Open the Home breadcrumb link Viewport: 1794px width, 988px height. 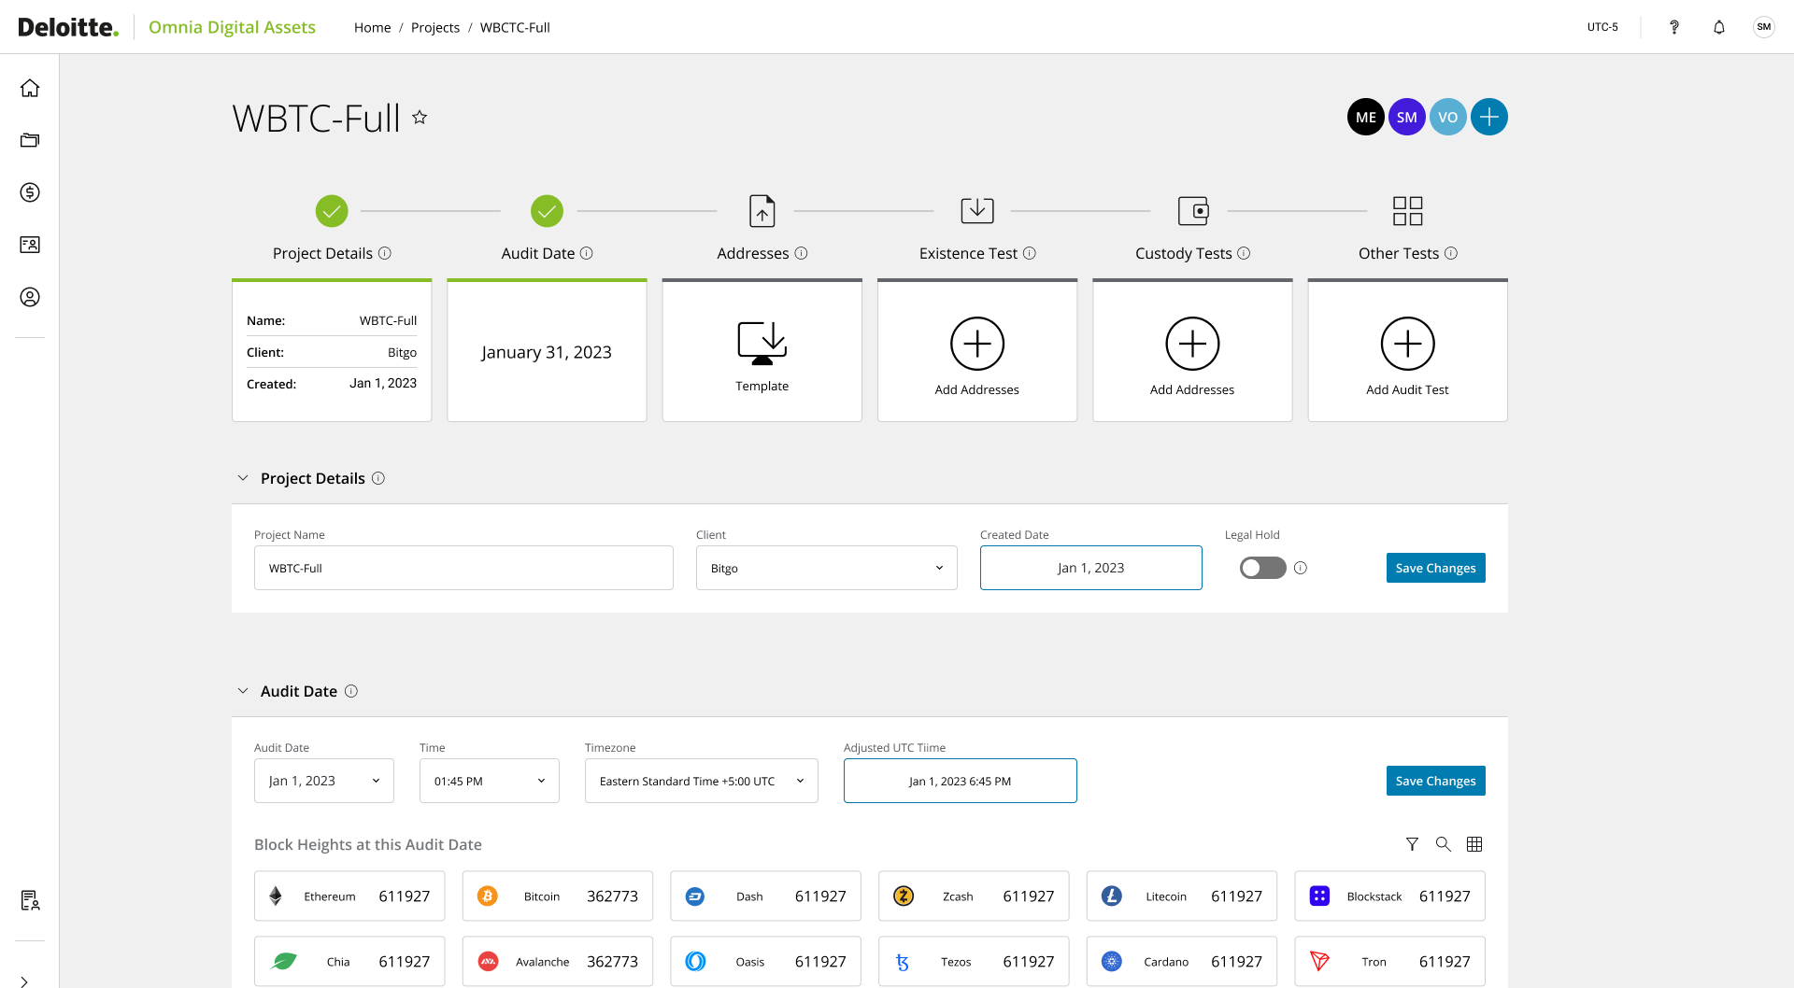pos(372,27)
